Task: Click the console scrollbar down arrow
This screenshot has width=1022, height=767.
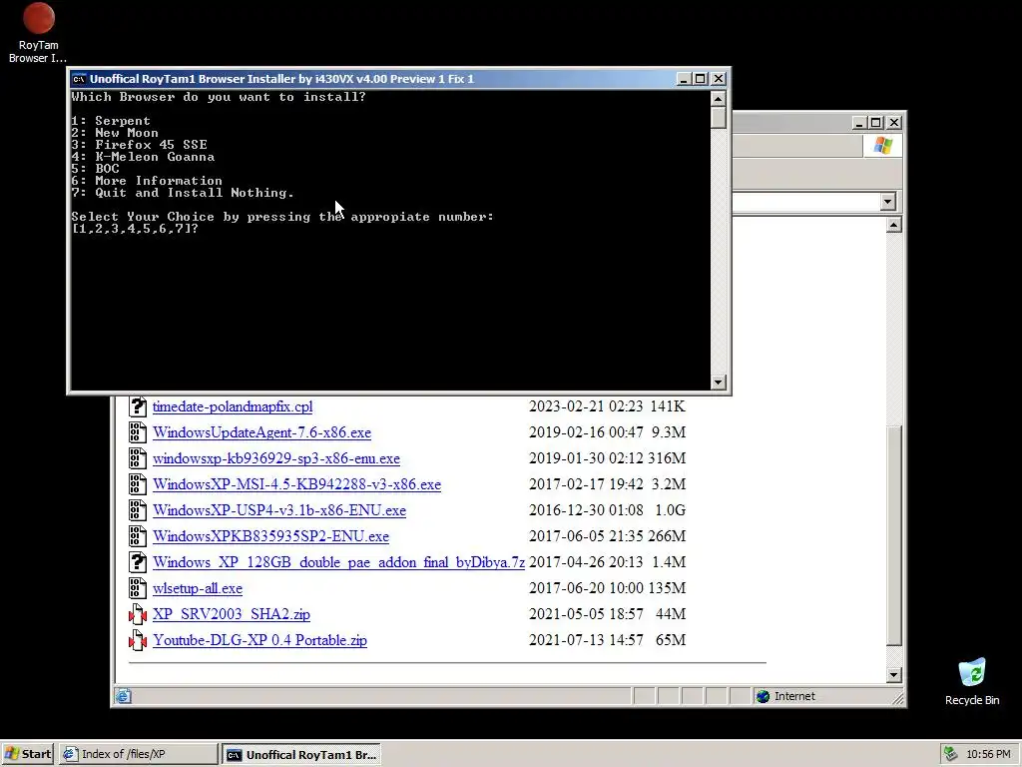Action: click(719, 383)
